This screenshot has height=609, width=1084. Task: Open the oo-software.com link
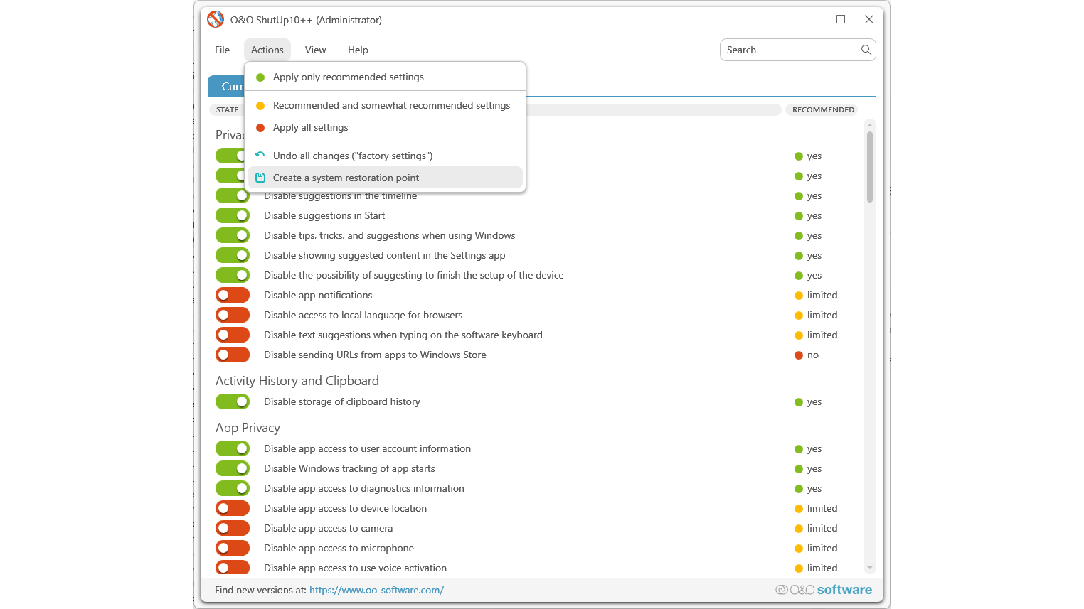[x=376, y=590]
